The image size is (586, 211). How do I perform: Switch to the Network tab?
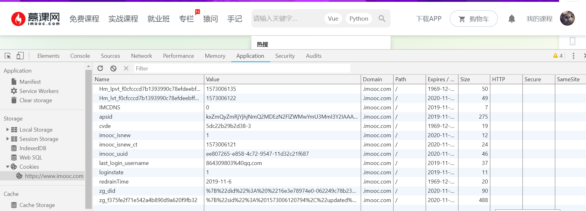(142, 56)
